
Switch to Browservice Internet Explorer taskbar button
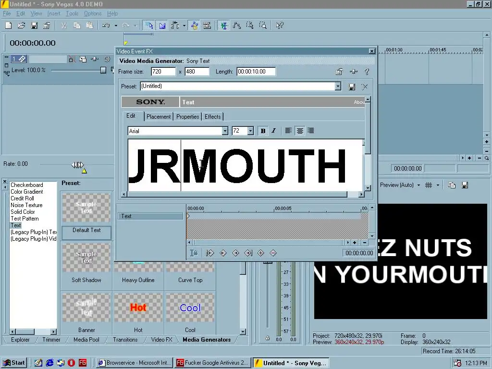[134, 363]
